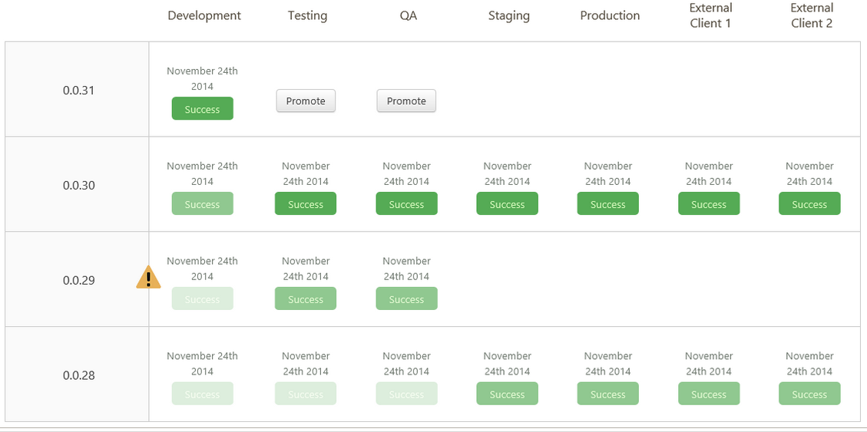Click 0.0.30 External Client 1 Success badge
The height and width of the screenshot is (432, 867).
[709, 204]
